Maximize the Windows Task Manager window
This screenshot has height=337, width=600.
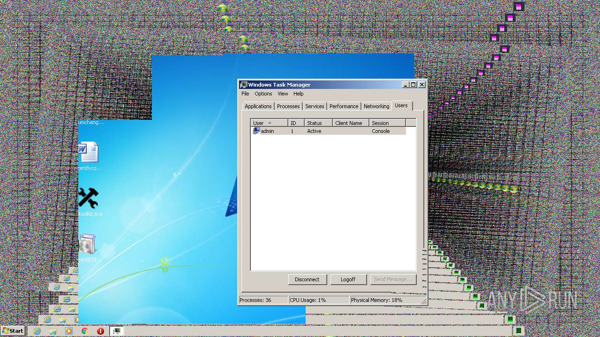coord(413,85)
